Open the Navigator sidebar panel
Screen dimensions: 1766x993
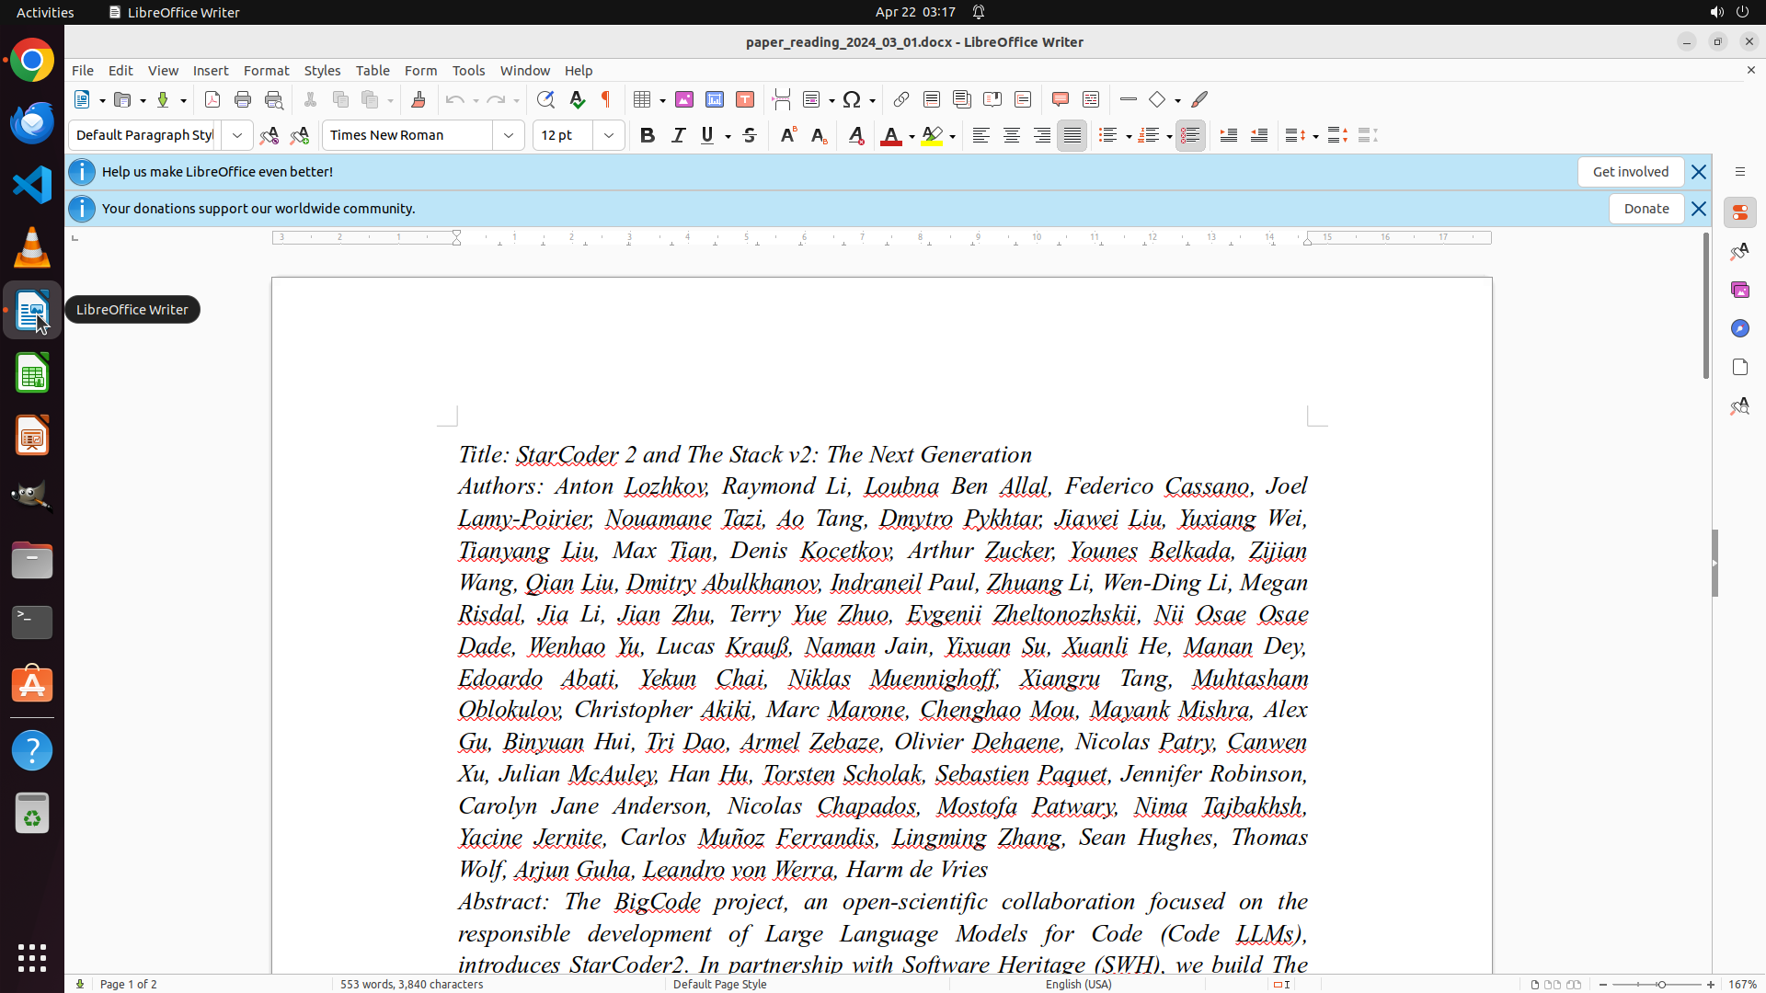point(1739,328)
